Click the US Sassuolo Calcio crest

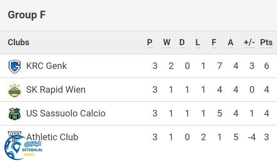coord(15,114)
